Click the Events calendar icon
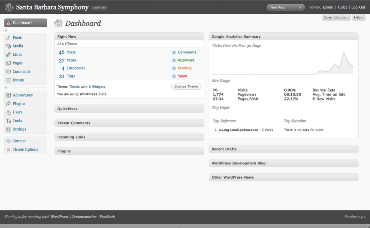 [x=9, y=80]
